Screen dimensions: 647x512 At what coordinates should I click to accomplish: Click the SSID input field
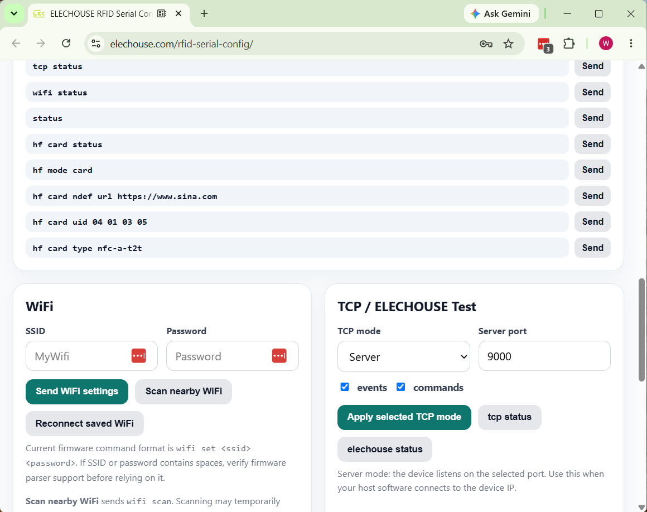91,356
